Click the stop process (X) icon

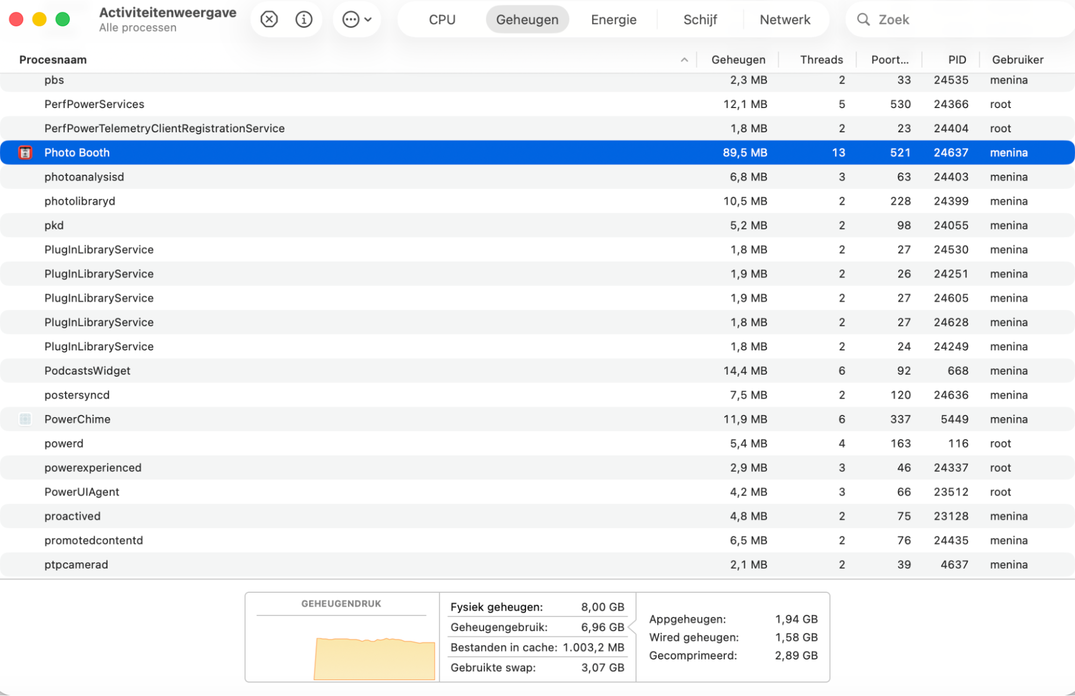(x=269, y=20)
